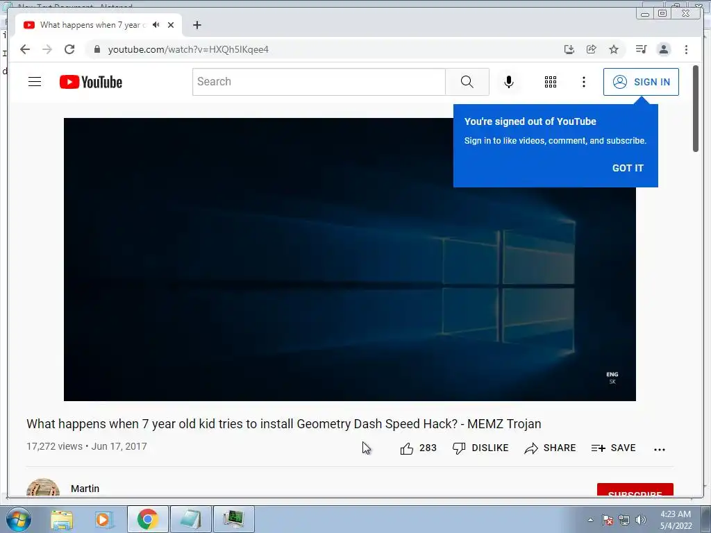The height and width of the screenshot is (533, 711).
Task: Launch Windows Media Player from taskbar
Action: click(x=104, y=519)
